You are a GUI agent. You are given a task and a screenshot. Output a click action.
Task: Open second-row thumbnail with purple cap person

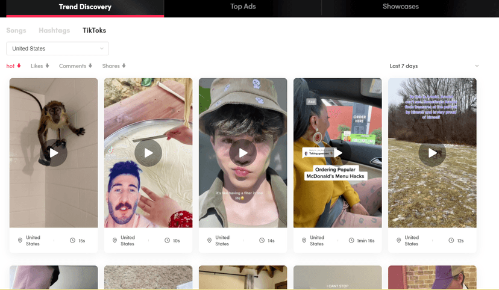click(x=432, y=277)
